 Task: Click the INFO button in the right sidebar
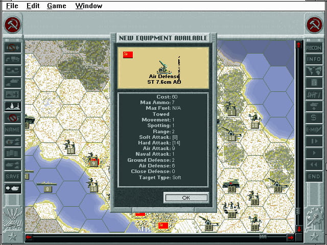[314, 59]
